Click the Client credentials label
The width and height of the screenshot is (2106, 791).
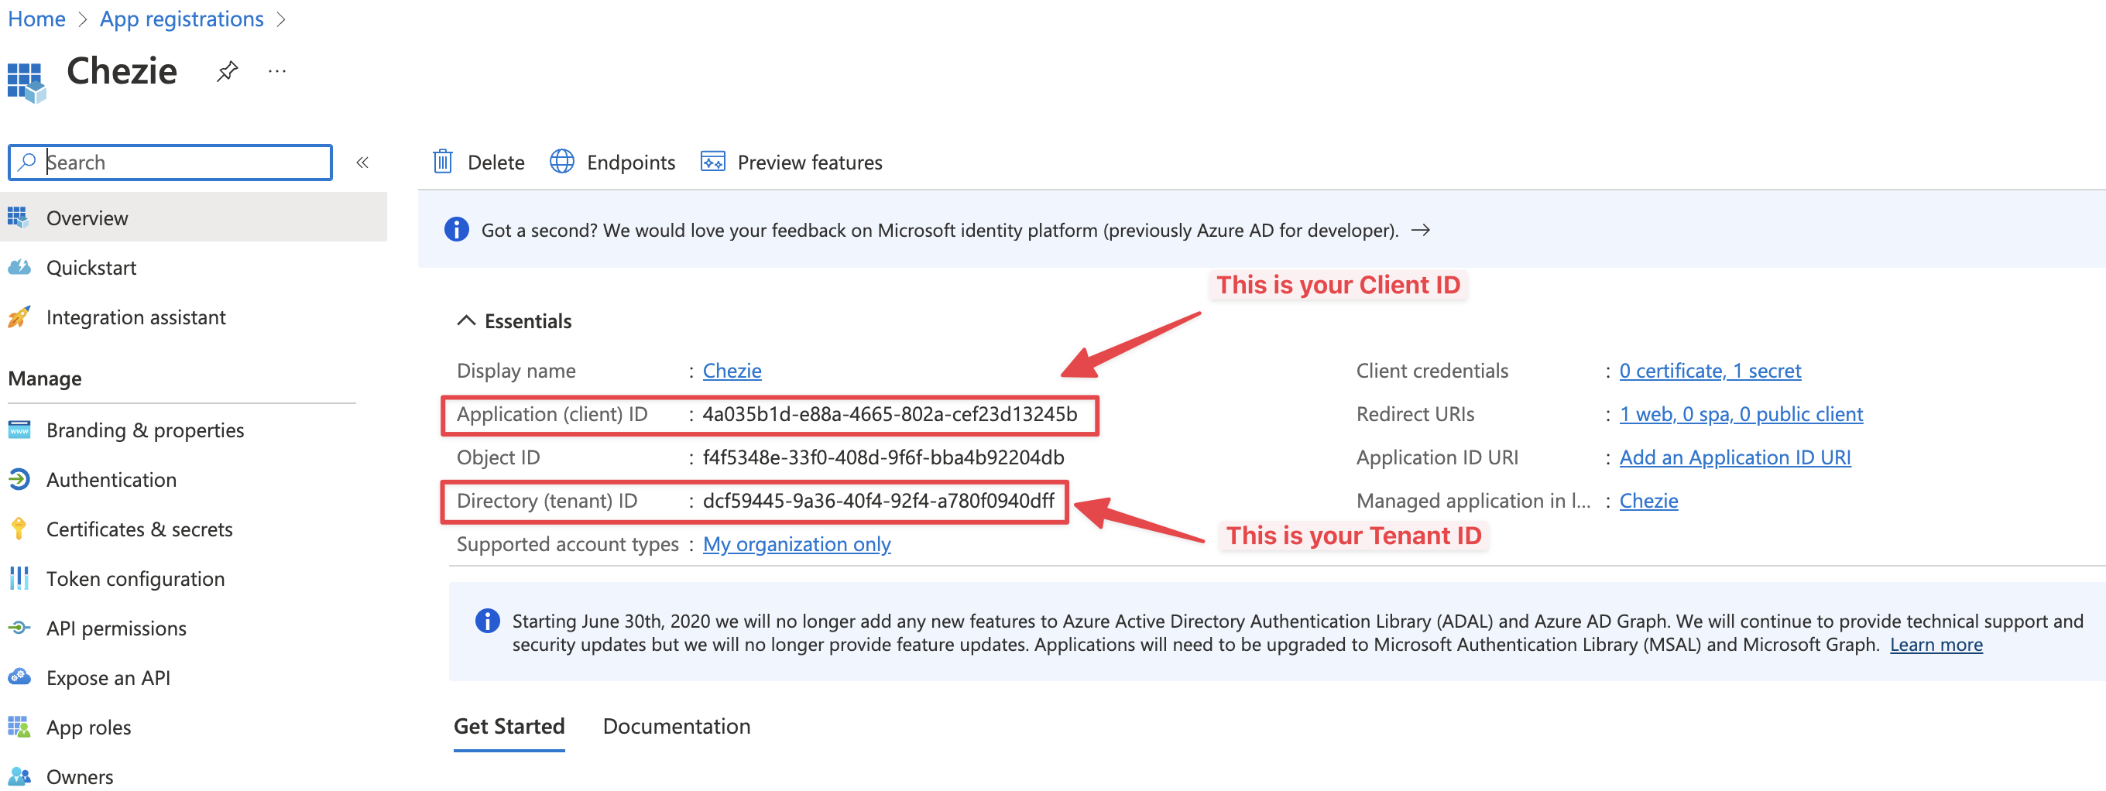tap(1432, 370)
